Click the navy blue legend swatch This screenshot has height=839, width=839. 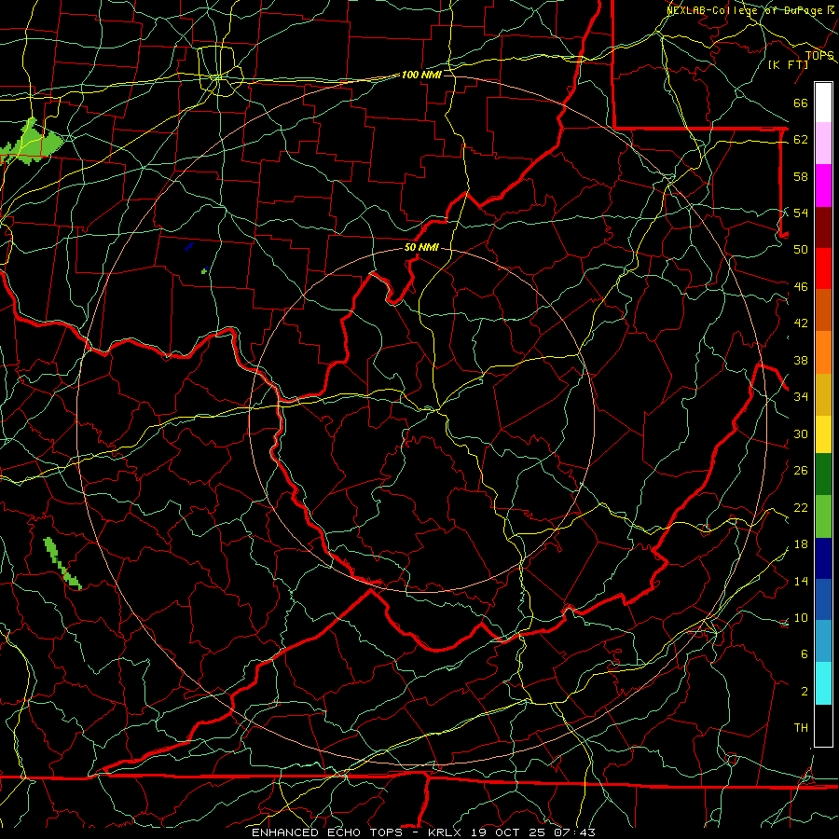click(823, 558)
